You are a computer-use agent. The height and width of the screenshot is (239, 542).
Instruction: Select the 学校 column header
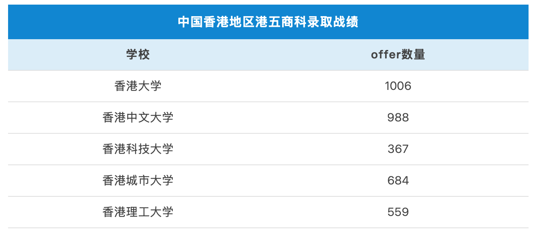click(138, 55)
